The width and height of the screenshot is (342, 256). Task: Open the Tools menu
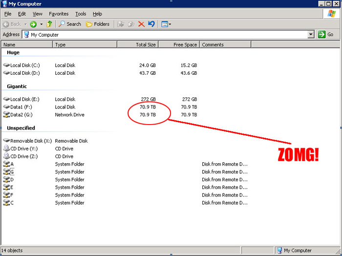[x=81, y=14]
